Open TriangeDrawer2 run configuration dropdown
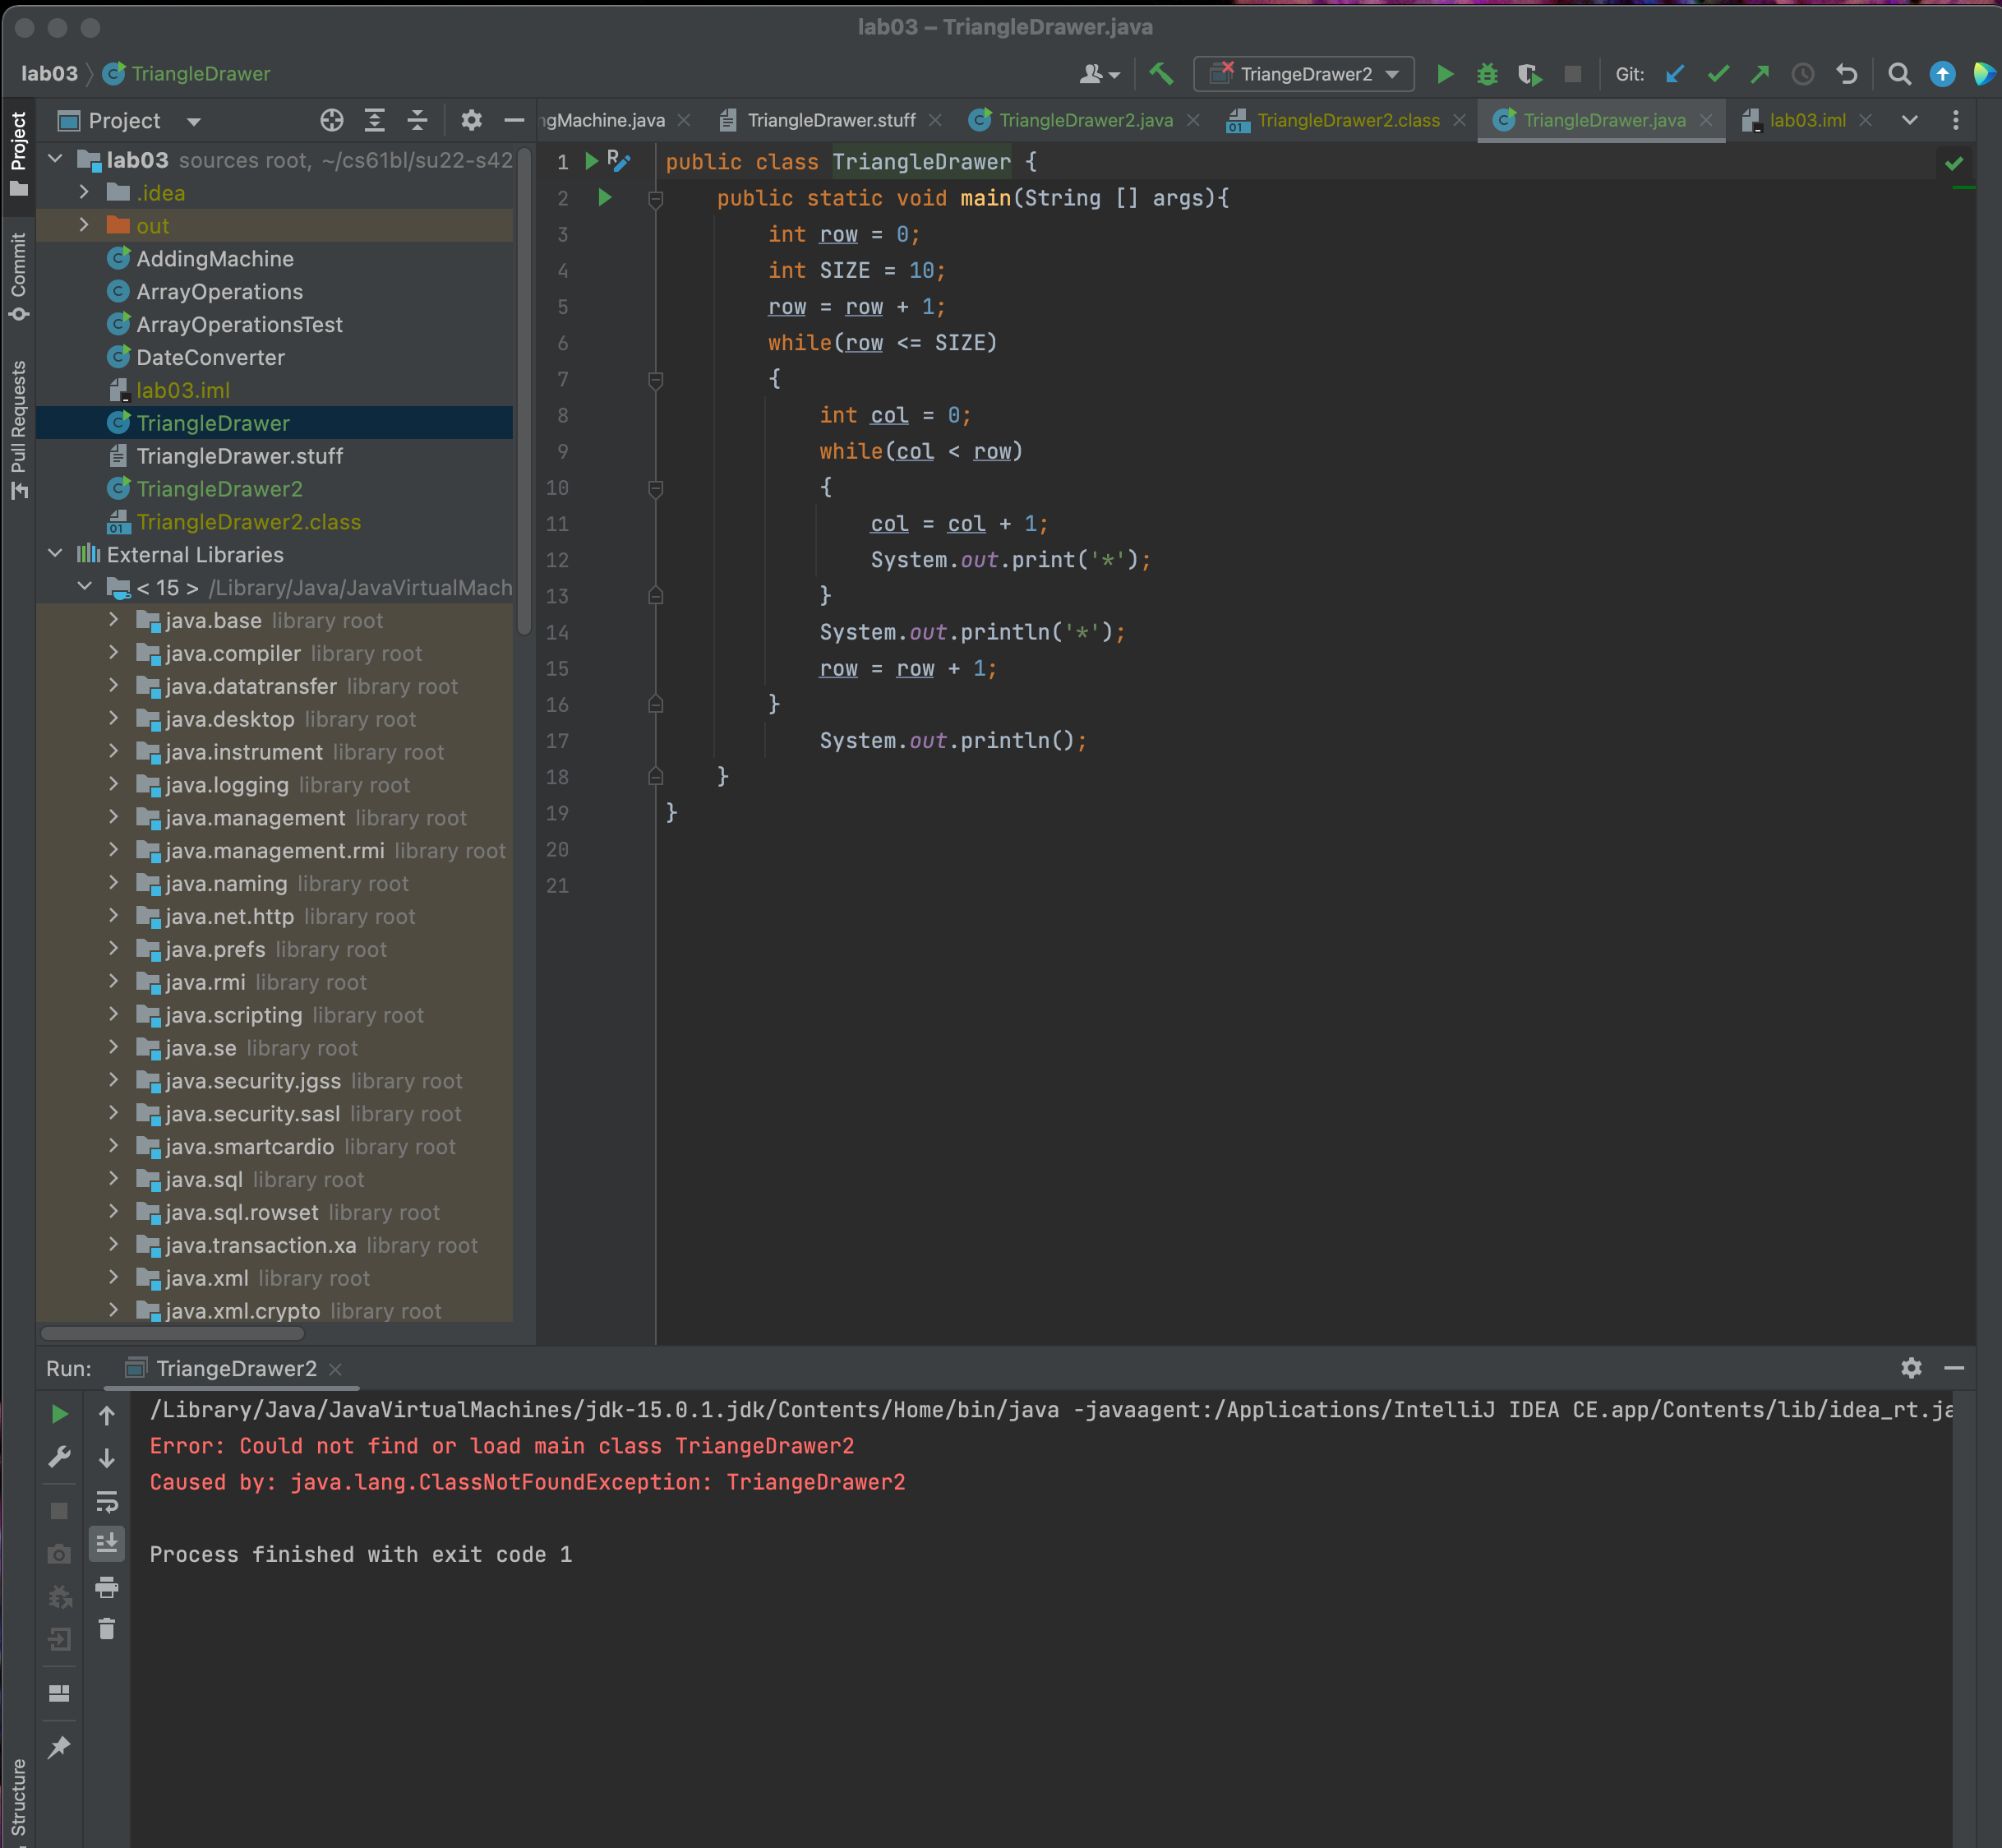This screenshot has height=1848, width=2002. coord(1304,74)
